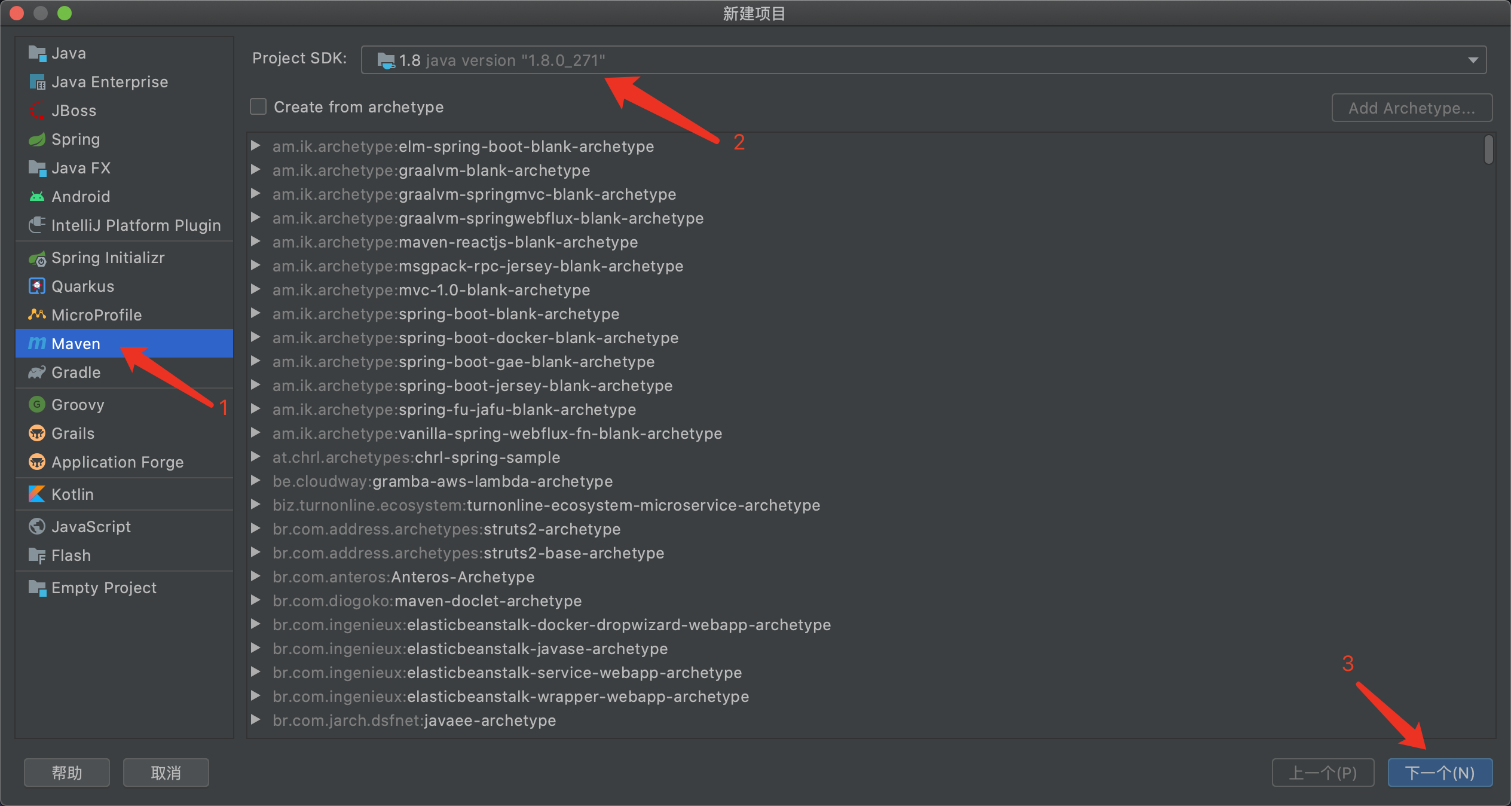Select spring-fu-jafu-blank-archetype row
This screenshot has width=1511, height=806.
(871, 410)
